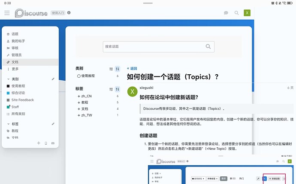Image resolution: width=296 pixels, height=184 pixels.
Task: Click the xiegushi username link
Action: (x=146, y=88)
